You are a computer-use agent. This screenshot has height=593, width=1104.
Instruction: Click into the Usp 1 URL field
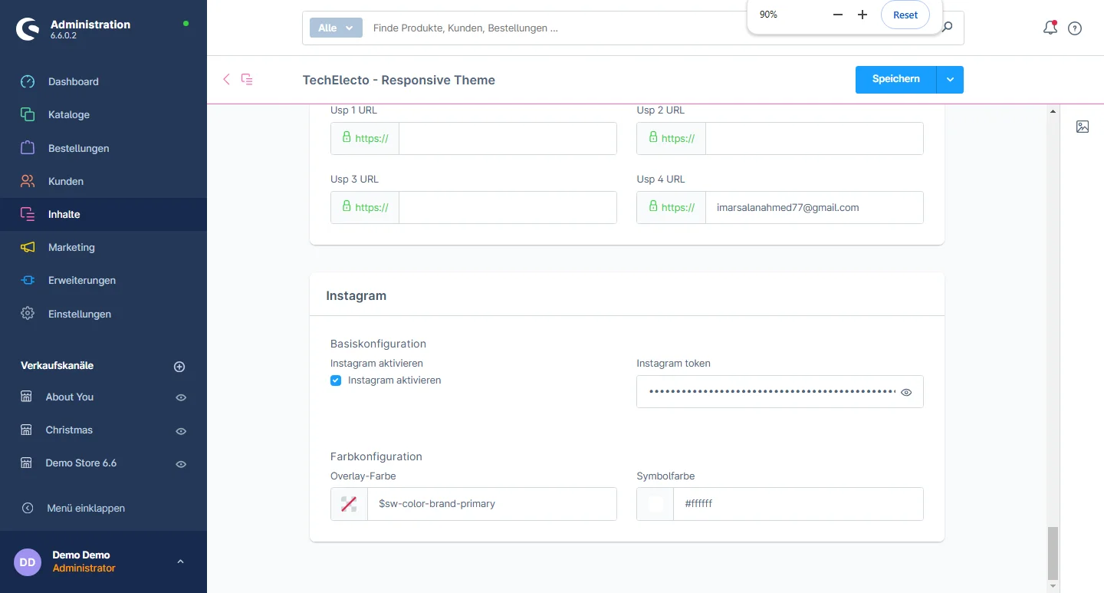pyautogui.click(x=507, y=139)
